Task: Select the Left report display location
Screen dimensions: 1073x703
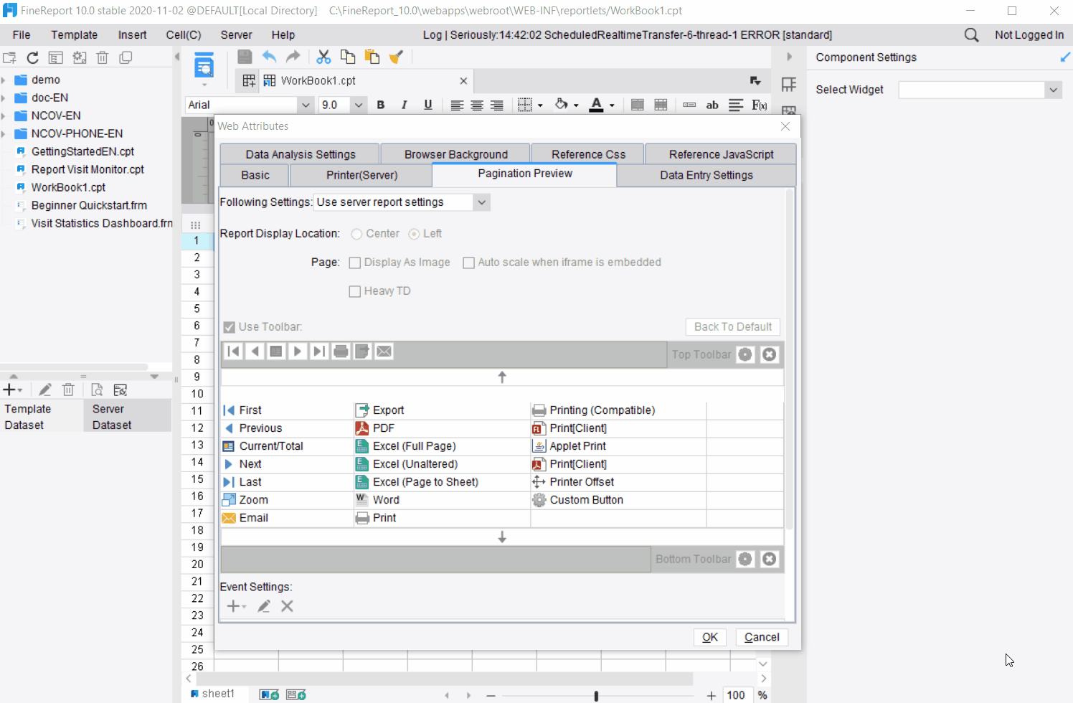Action: [x=414, y=233]
